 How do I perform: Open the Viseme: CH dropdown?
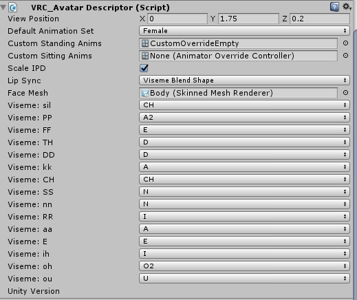pyautogui.click(x=244, y=180)
